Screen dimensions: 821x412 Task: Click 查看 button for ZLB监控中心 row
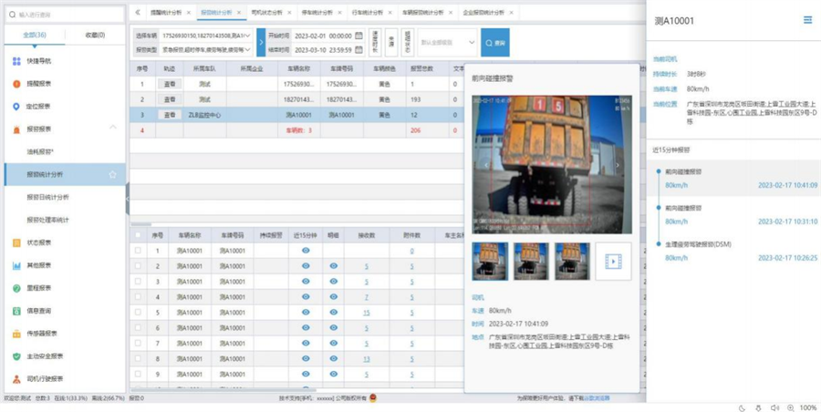point(169,116)
